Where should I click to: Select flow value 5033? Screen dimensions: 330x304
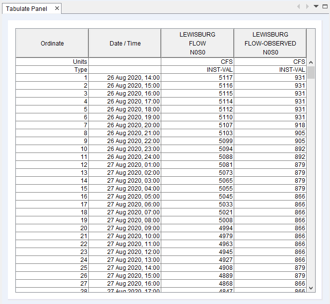tap(198, 204)
